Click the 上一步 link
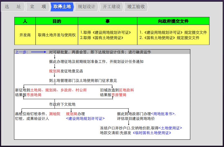The height and width of the screenshot is (147, 224). pos(21,52)
